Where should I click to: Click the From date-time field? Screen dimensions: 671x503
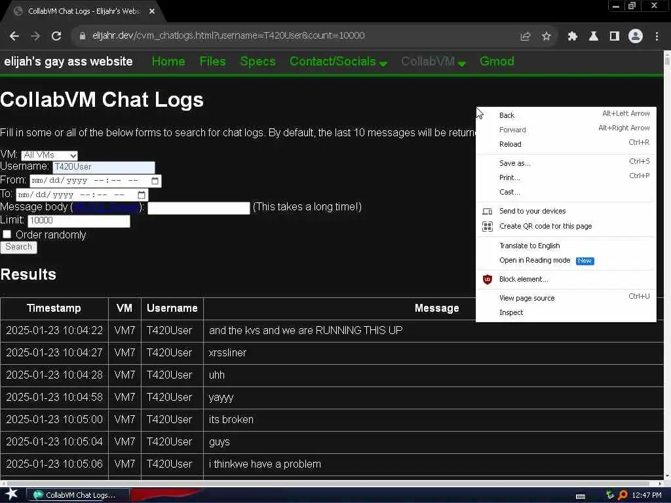96,181
